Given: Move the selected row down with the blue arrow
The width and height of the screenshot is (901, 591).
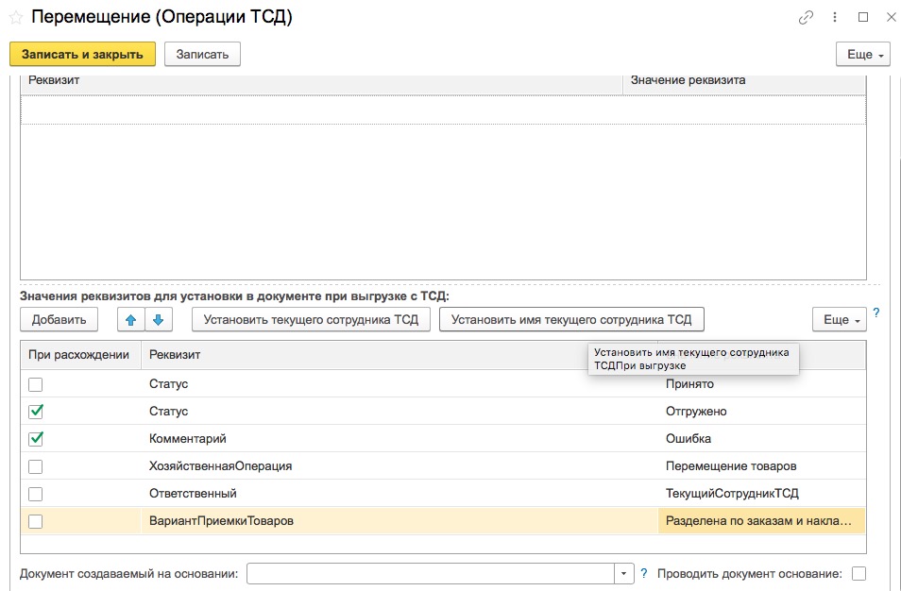Looking at the screenshot, I should pyautogui.click(x=159, y=320).
